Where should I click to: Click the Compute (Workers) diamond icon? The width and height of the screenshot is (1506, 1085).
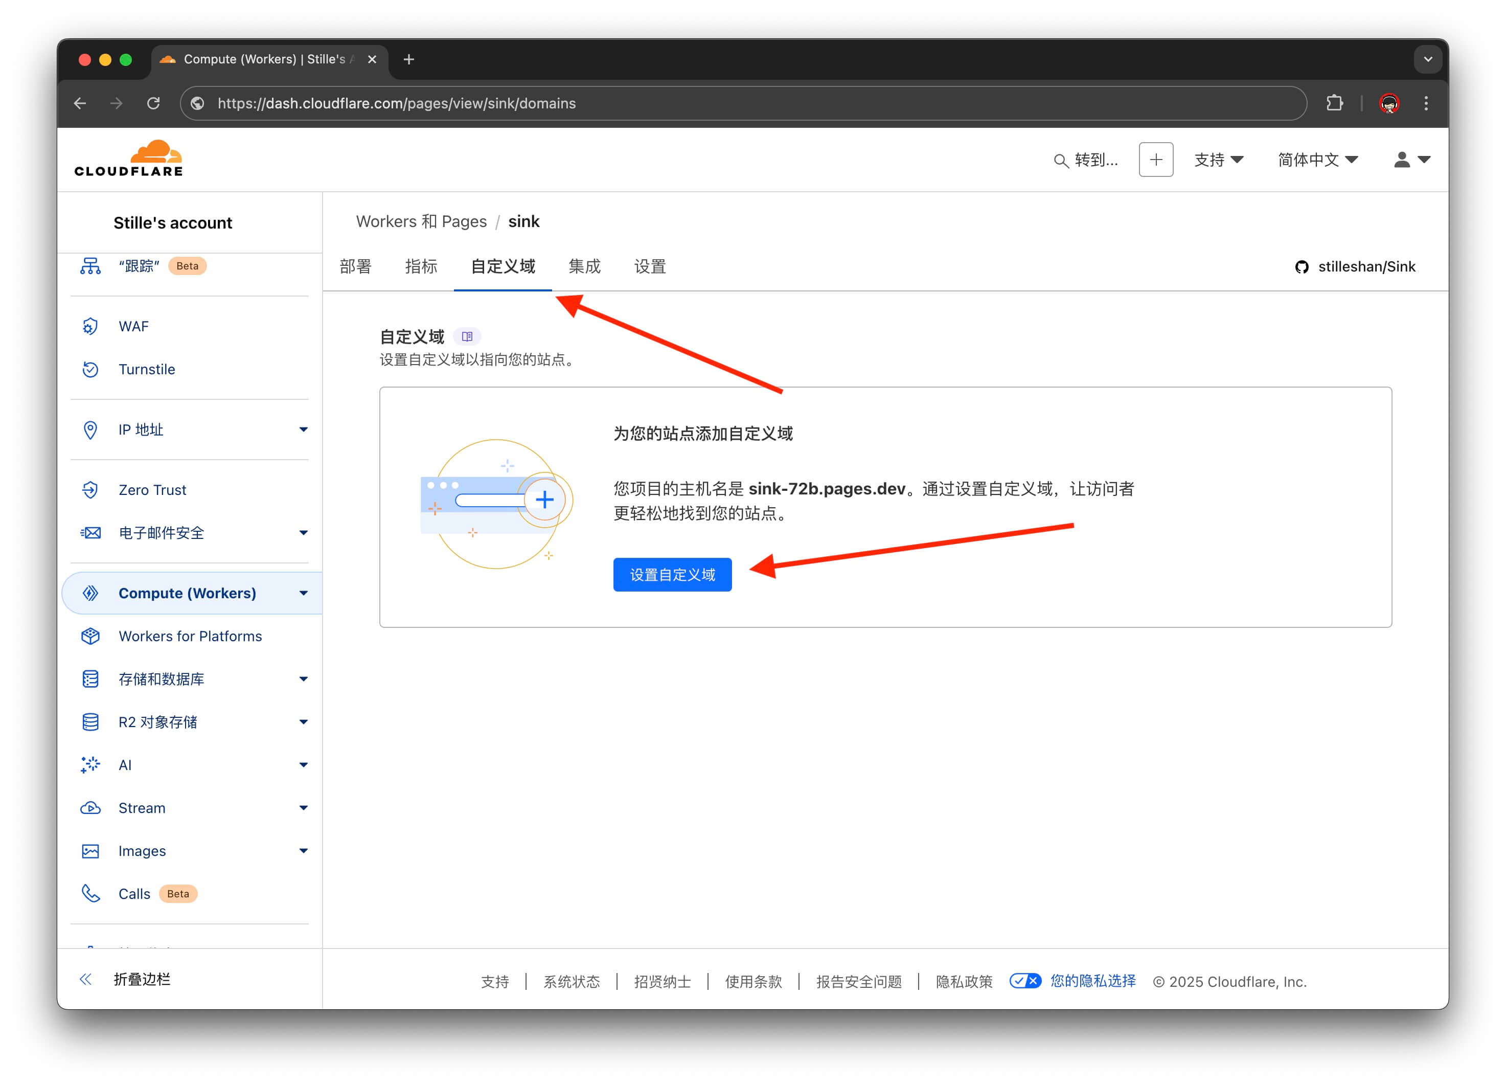[x=90, y=593]
